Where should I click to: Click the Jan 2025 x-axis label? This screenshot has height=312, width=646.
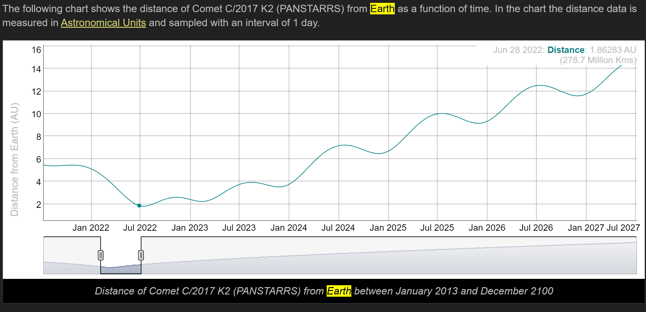point(388,228)
